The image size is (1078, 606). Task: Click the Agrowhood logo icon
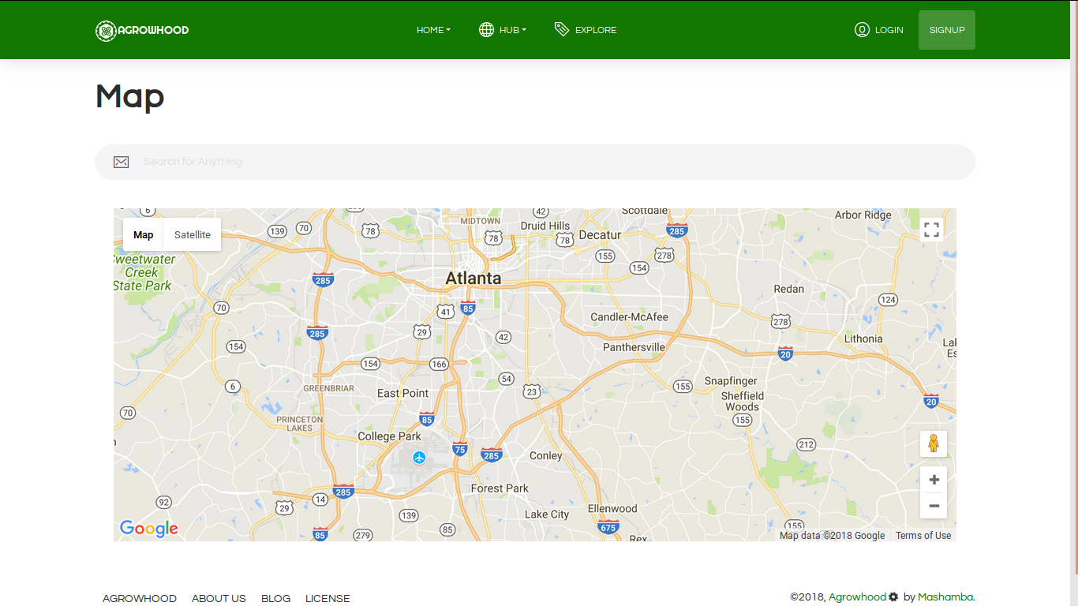click(106, 31)
